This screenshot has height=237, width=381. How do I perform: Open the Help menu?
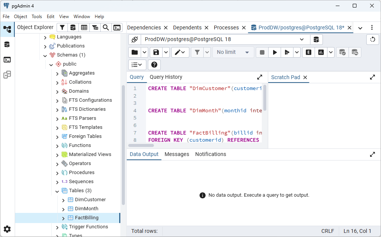point(99,17)
